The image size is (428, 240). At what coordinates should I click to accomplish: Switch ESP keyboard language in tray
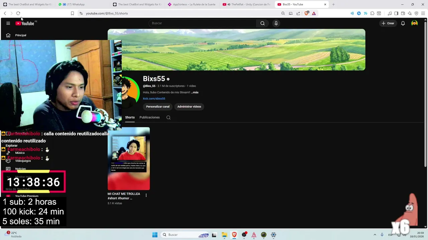(391, 235)
